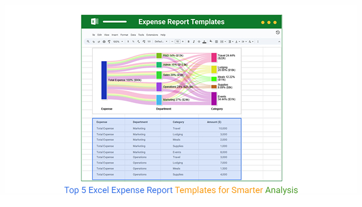Apply percent format icon
Image resolution: width=362 pixels, height=207 pixels.
[x=133, y=42]
